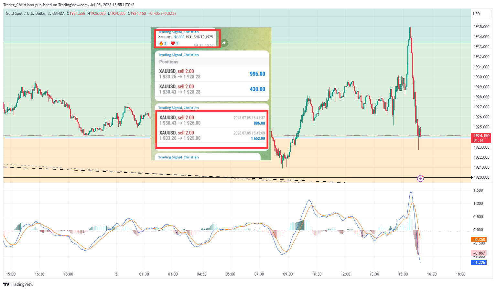This screenshot has width=496, height=290.
Task: Click the Trader_Christiann published header text
Action: 69,5
